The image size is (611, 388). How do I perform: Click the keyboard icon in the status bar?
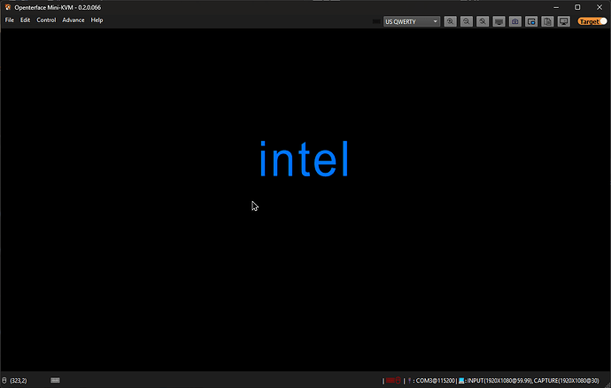55,380
